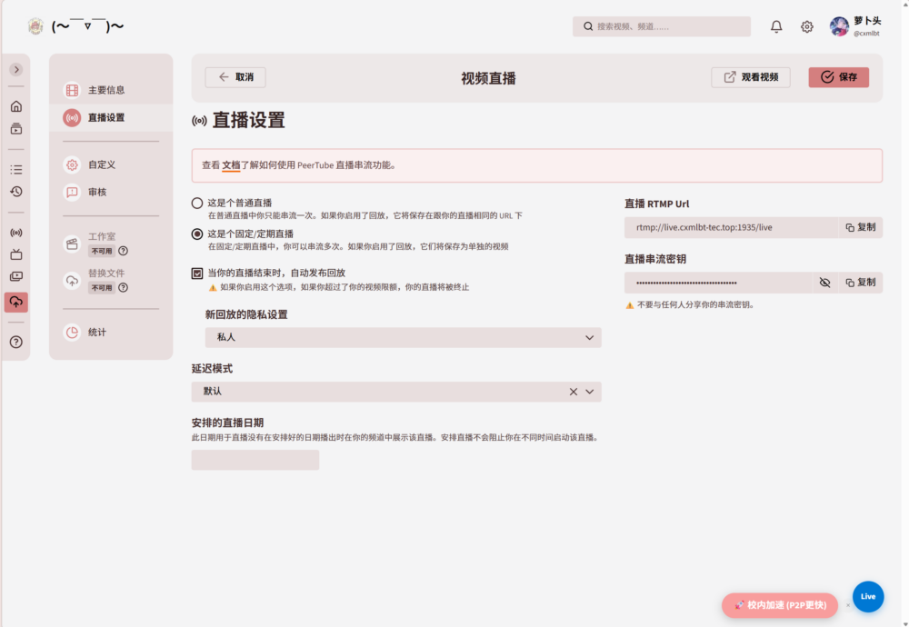Click the live broadcast icon in sidebar
The image size is (909, 627).
[x=16, y=233]
